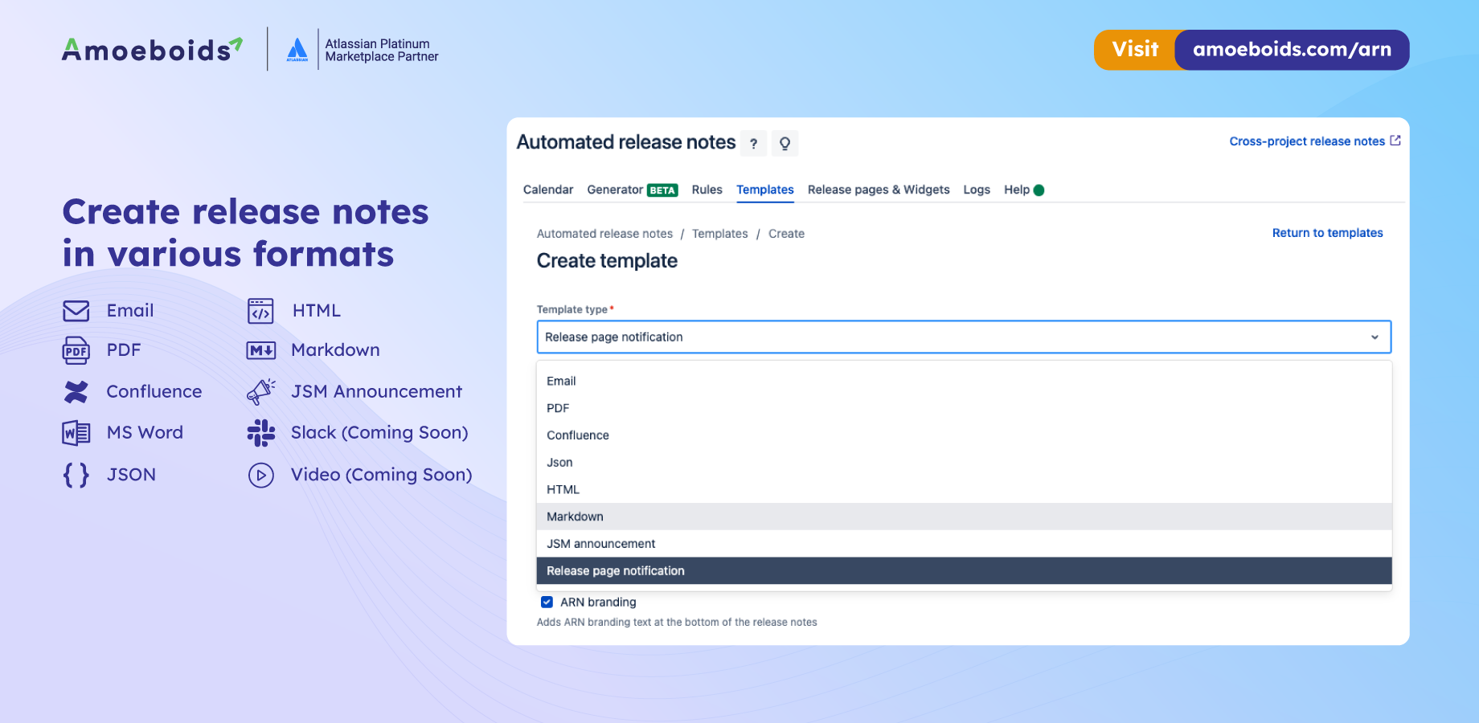1479x723 pixels.
Task: Select Markdown in the template type list
Action: click(x=964, y=517)
